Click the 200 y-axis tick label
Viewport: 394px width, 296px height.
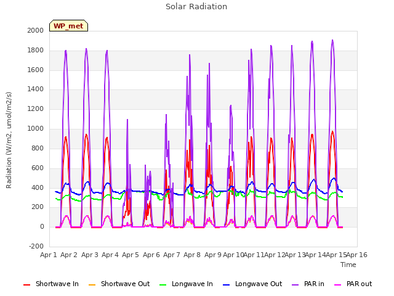coord(38,207)
